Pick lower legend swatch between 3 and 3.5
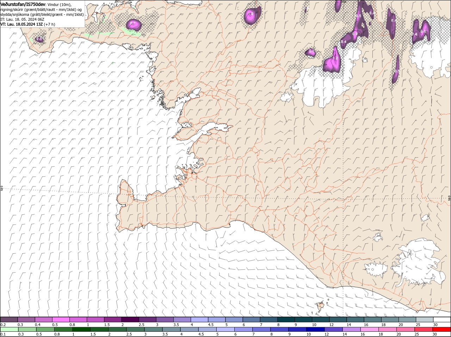 coord(153,329)
